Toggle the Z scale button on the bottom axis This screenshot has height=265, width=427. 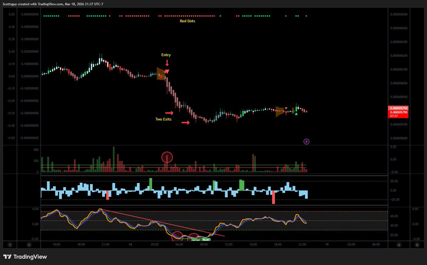[29, 244]
